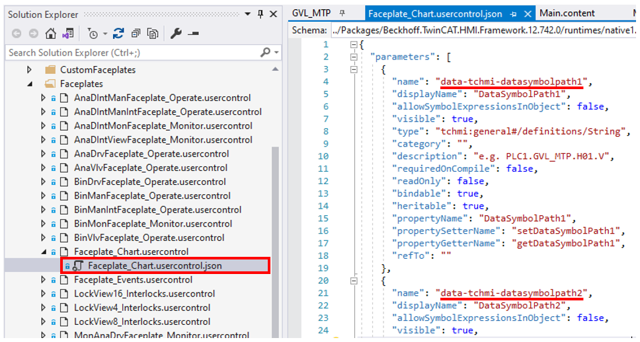The height and width of the screenshot is (342, 640).
Task: Select Faceplate_Events.usercontrol in the tree
Action: [x=126, y=279]
